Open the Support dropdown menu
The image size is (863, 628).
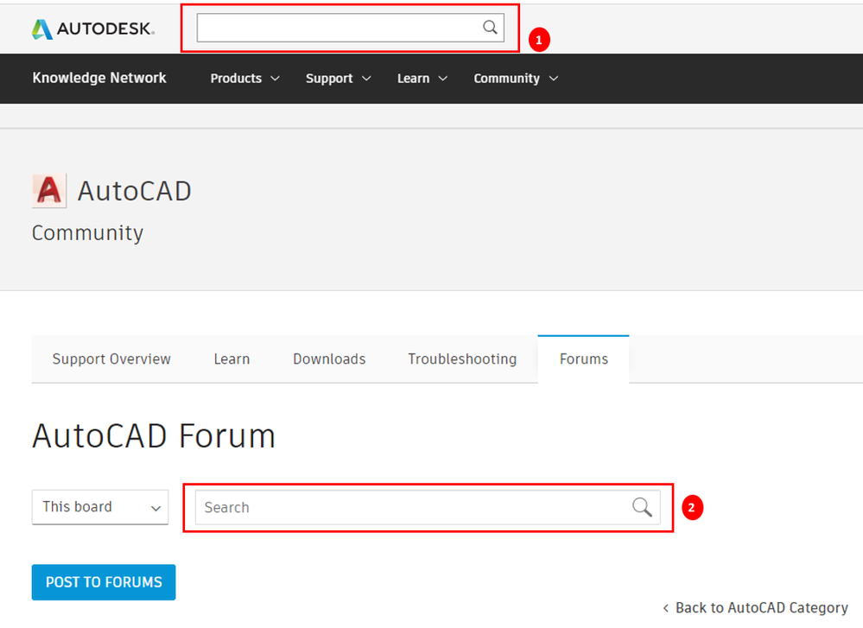click(x=338, y=78)
